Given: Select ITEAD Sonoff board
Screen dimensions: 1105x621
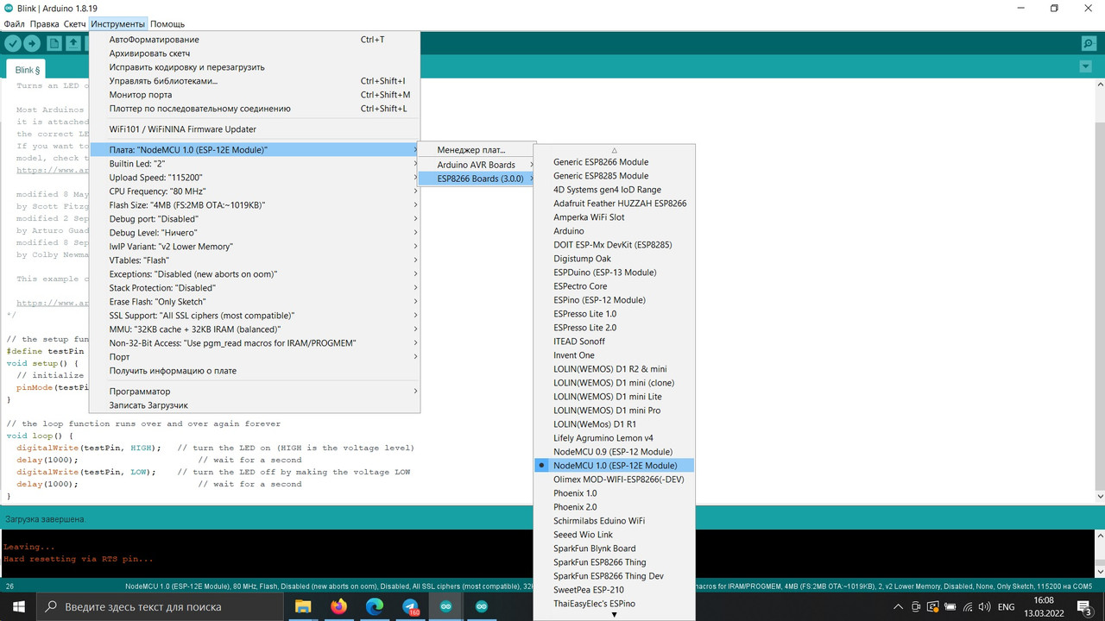Looking at the screenshot, I should click(x=614, y=342).
